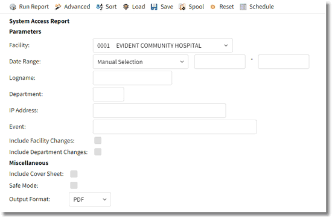Focus the Department input field
332x218 pixels.
109,94
